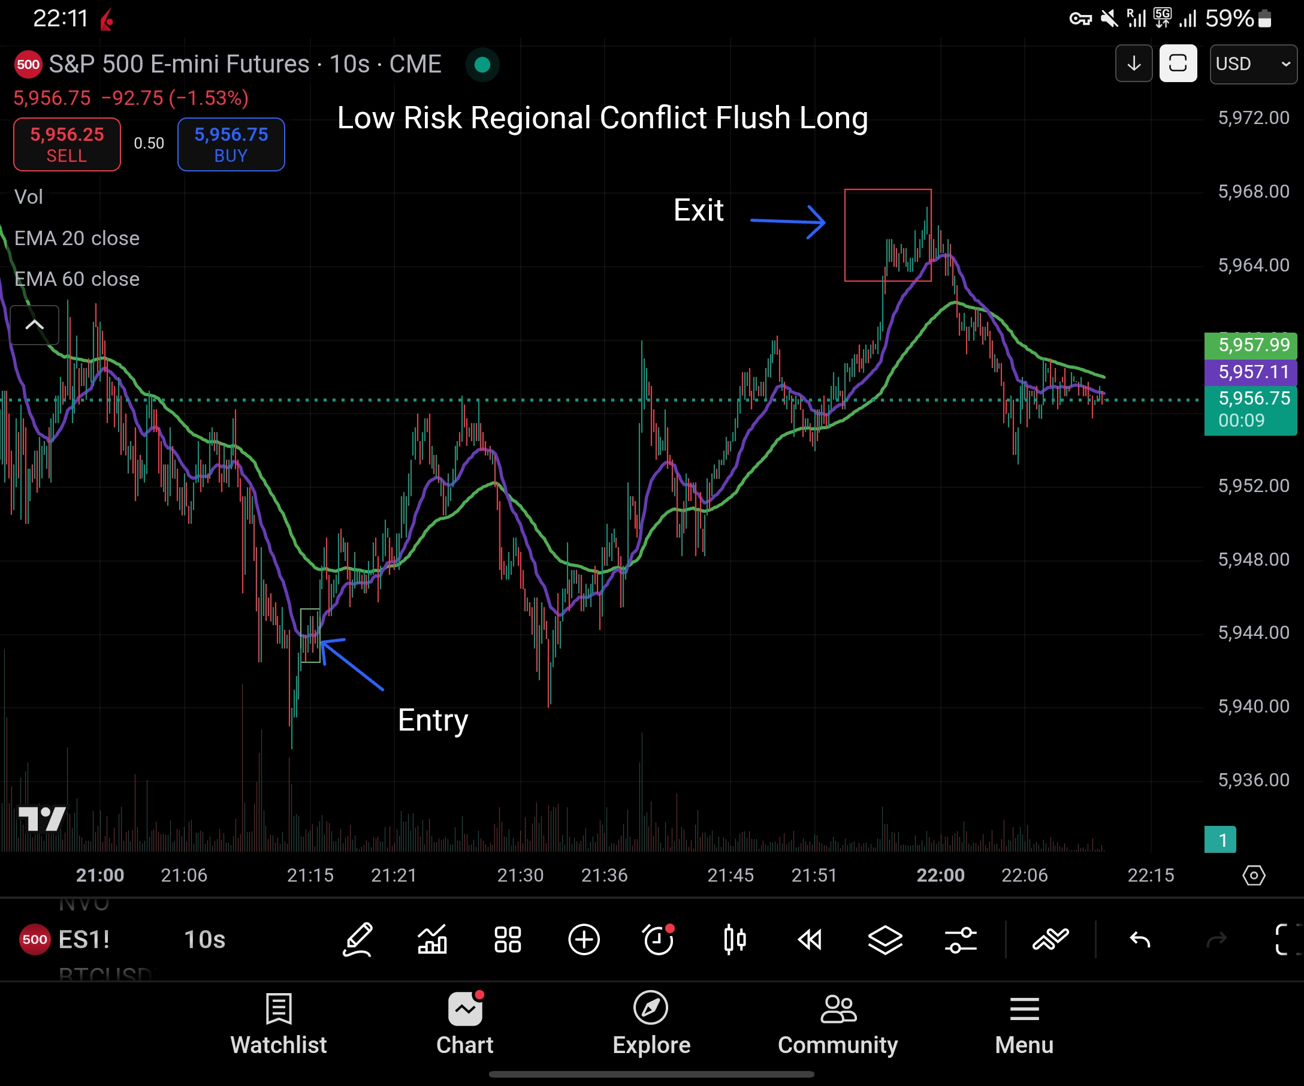Screen dimensions: 1304x1086
Task: Open the layout grid icon
Action: pyautogui.click(x=508, y=939)
